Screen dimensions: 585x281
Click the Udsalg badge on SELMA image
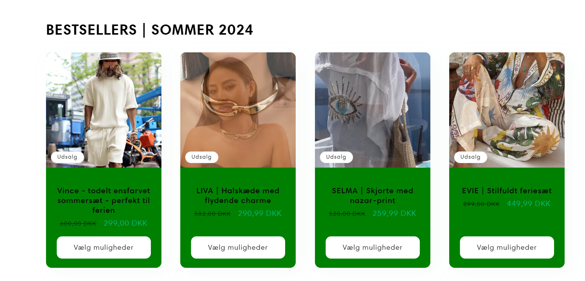tap(336, 157)
